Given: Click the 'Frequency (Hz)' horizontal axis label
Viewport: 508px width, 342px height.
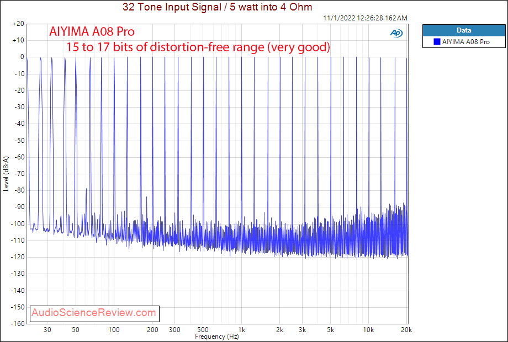Looking at the screenshot, I should coord(217,336).
